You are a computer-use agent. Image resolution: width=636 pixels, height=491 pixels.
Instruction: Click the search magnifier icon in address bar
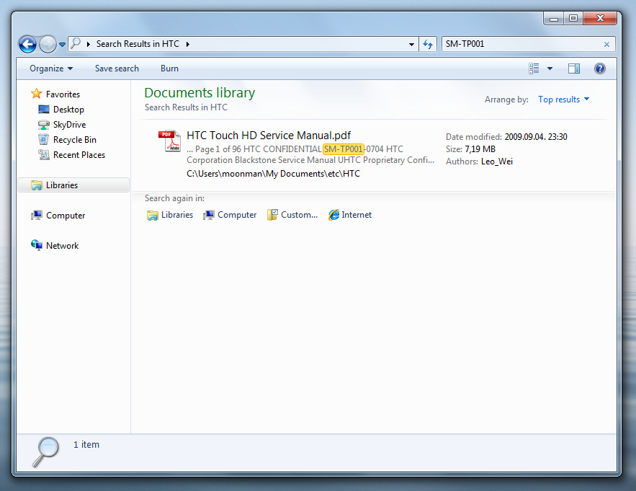76,43
